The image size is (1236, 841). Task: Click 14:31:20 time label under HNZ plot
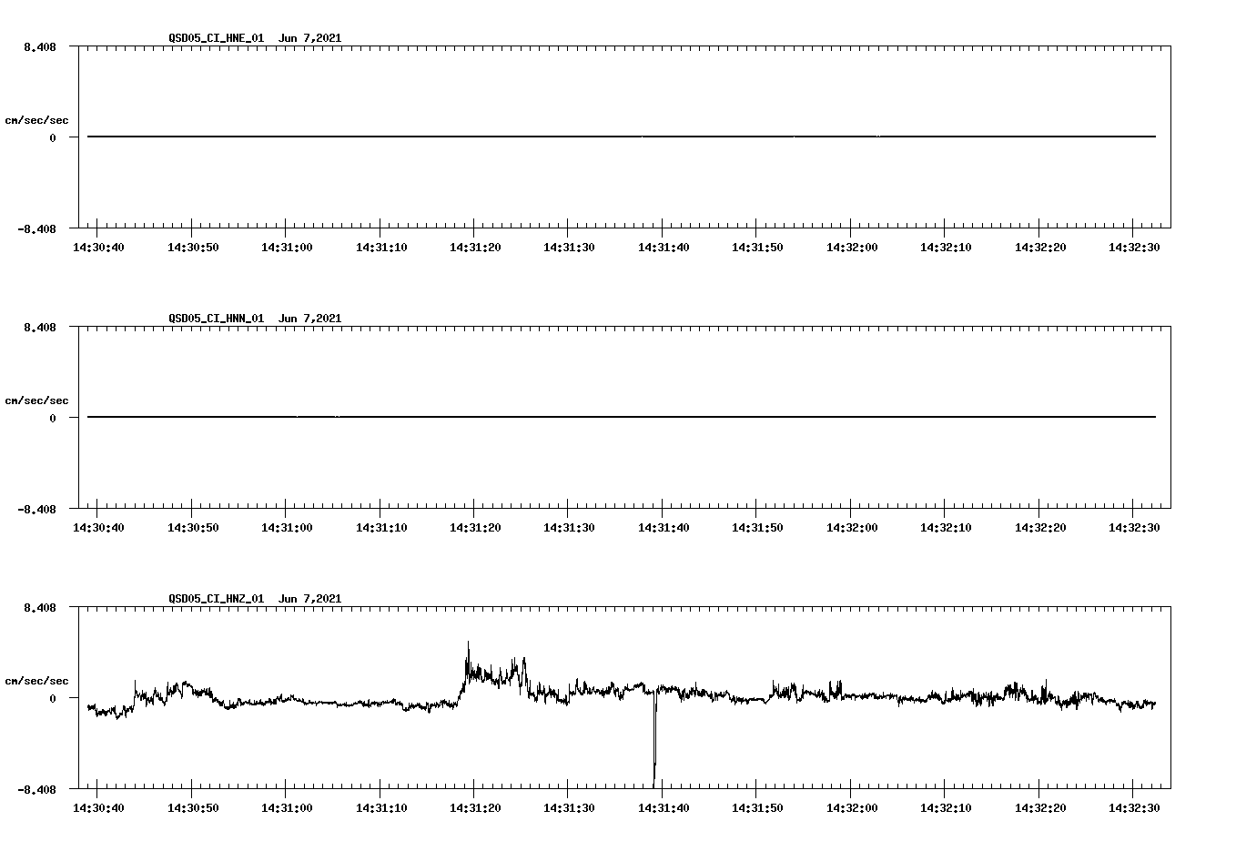pos(475,807)
